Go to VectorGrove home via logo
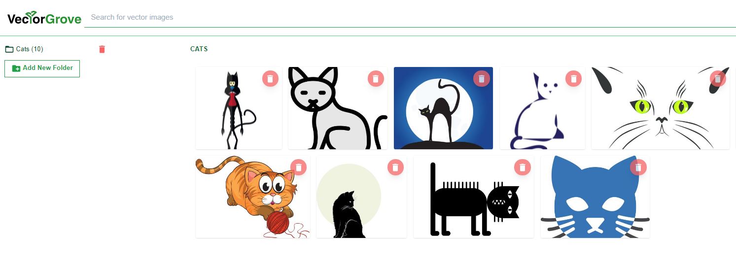Image resolution: width=736 pixels, height=267 pixels. click(x=44, y=18)
